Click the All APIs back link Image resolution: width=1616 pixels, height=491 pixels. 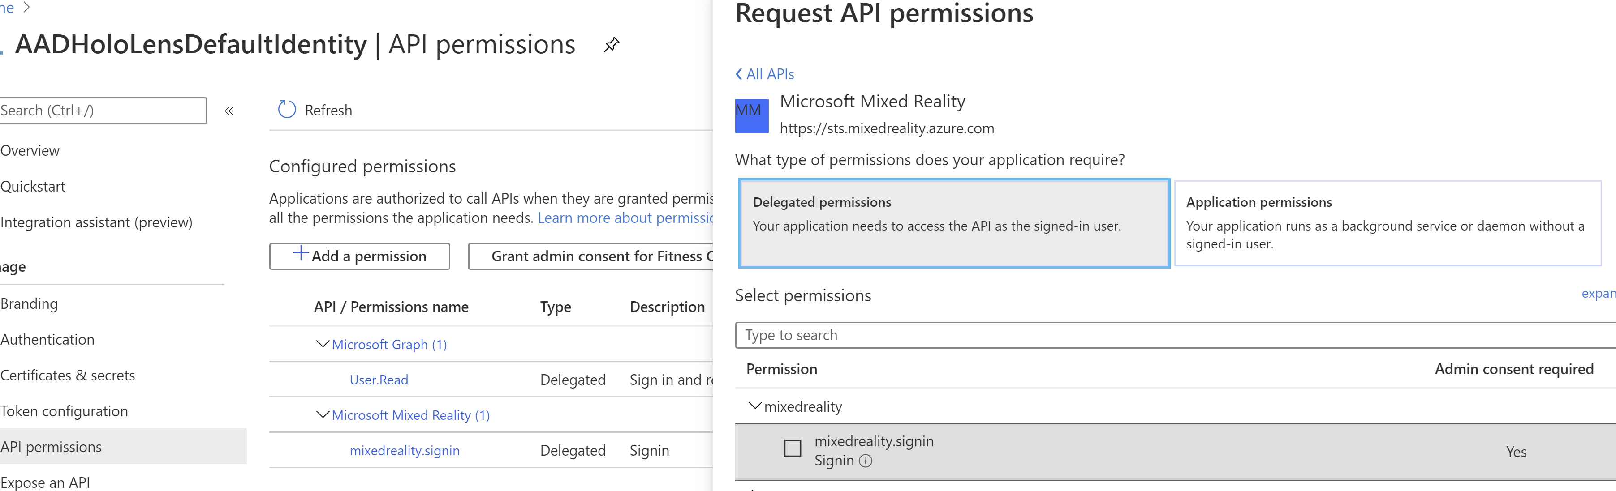(x=765, y=74)
